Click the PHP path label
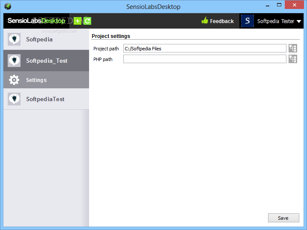 (103, 59)
